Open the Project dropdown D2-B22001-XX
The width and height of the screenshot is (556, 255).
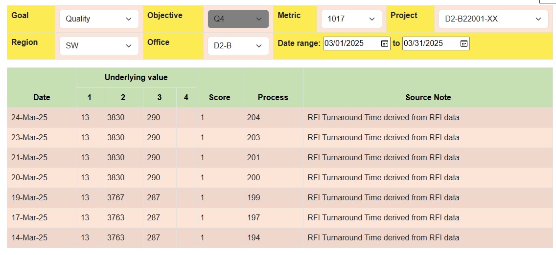493,19
